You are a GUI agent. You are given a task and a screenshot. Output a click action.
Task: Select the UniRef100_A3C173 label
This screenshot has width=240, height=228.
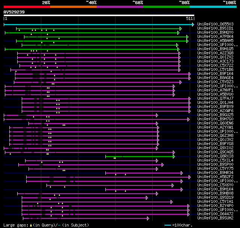pyautogui.click(x=215, y=61)
